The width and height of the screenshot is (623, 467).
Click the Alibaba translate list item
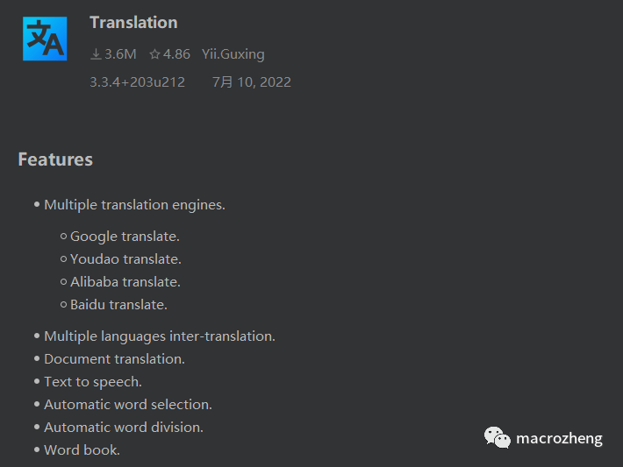(x=125, y=282)
